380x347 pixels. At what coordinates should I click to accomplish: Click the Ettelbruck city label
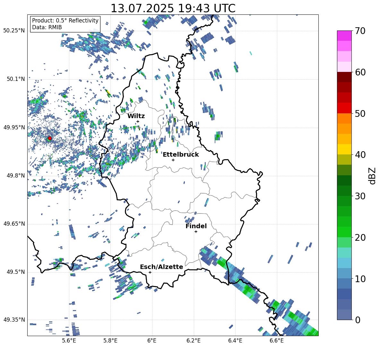point(181,155)
